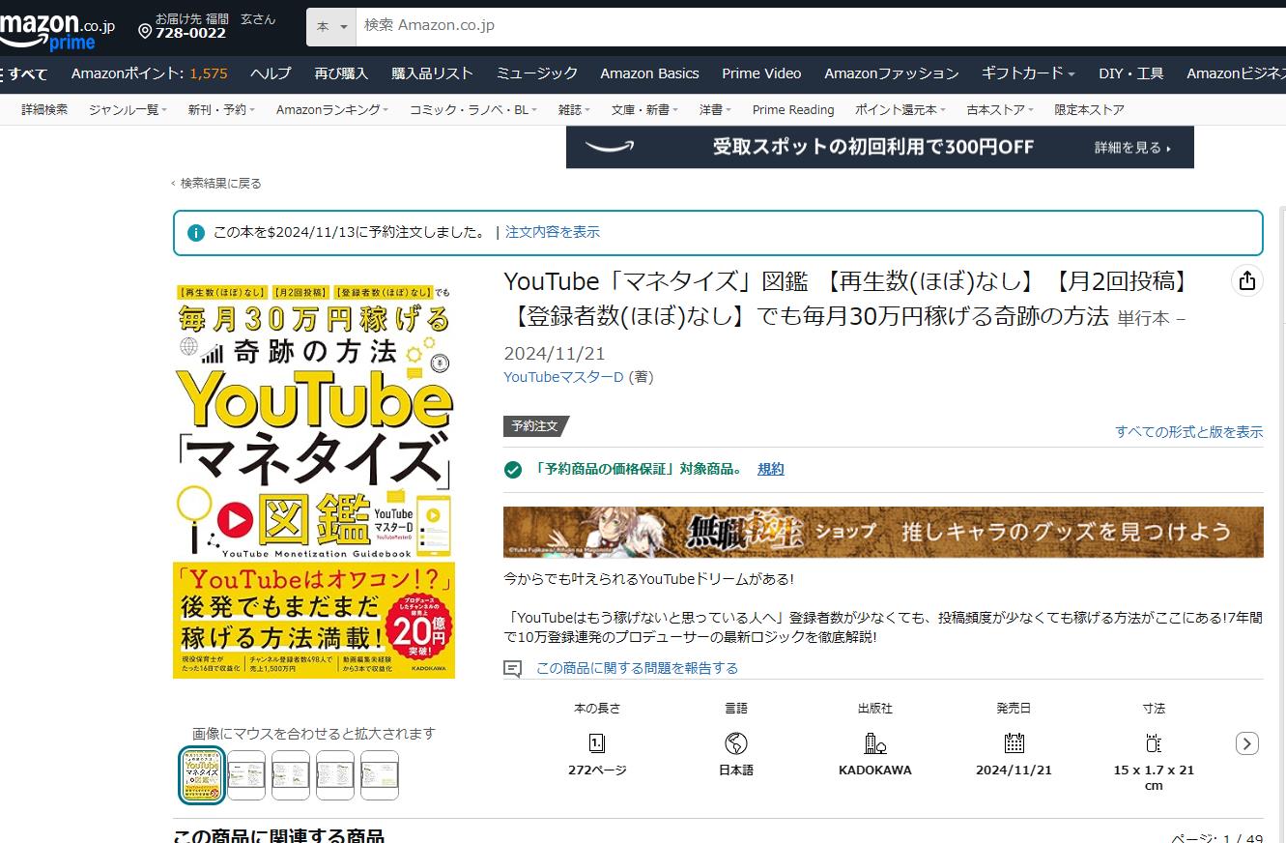Open the すべて hamburger menu

[25, 73]
